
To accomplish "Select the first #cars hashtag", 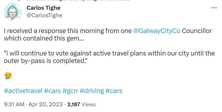I will (52, 90).
